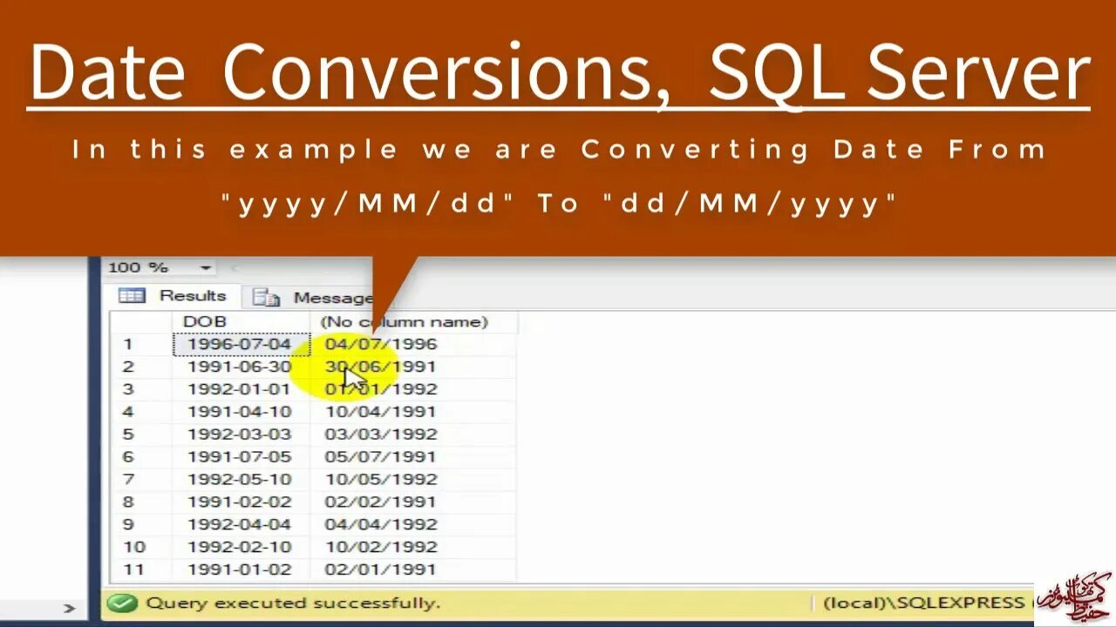Select converted date cell 02/02/1991
The height and width of the screenshot is (627, 1116).
coord(413,502)
